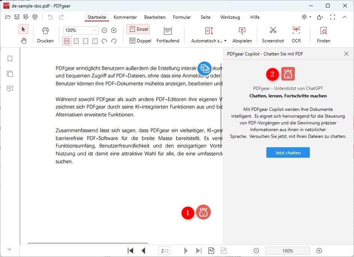Click the text 'PDFgear - Unterstützt von ChatGPT'

[x=288, y=88]
